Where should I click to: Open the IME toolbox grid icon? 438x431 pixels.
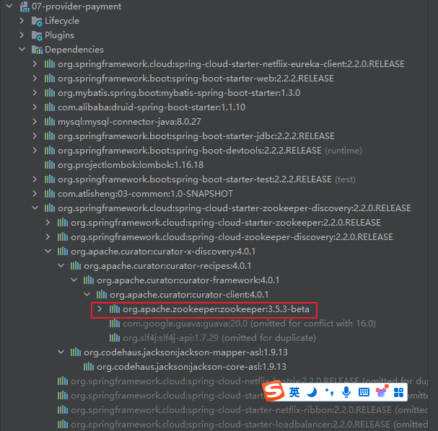pyautogui.click(x=398, y=392)
